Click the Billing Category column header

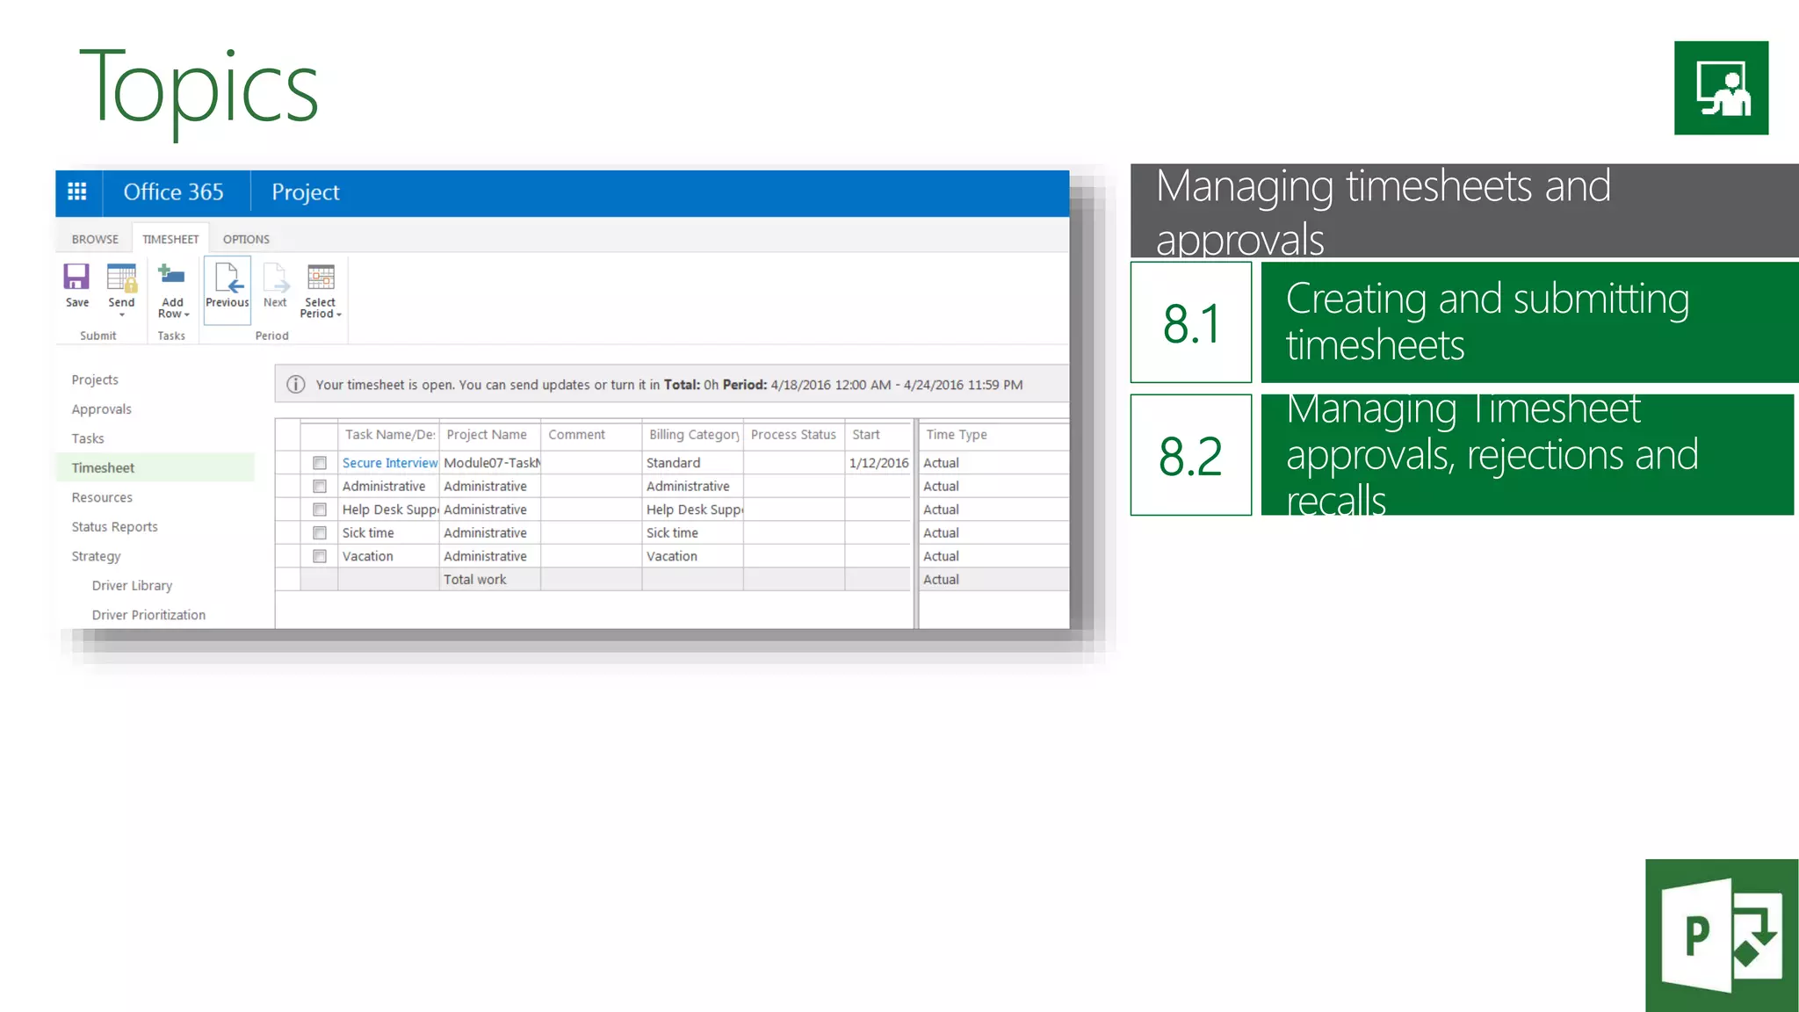(x=692, y=435)
